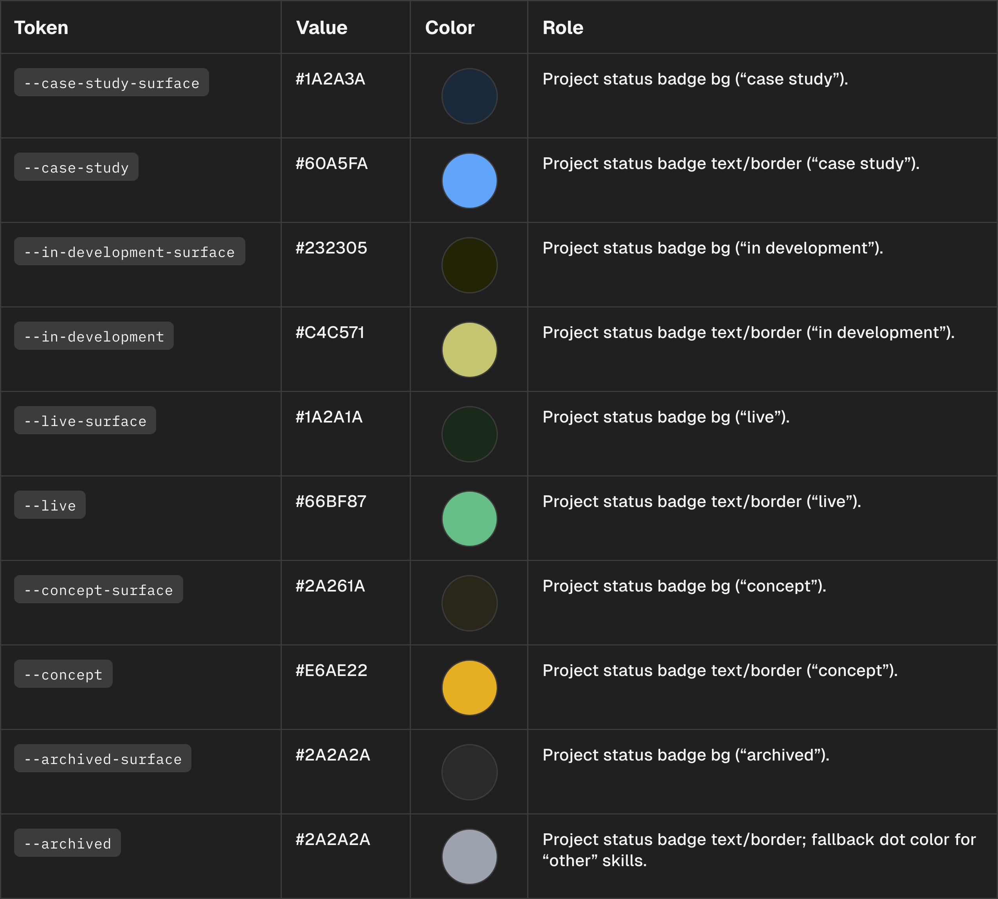Click the bright blue case-study color swatch
Viewport: 998px width, 899px height.
click(469, 181)
